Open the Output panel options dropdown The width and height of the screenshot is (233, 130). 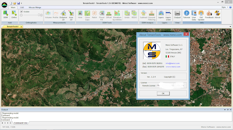225,110
